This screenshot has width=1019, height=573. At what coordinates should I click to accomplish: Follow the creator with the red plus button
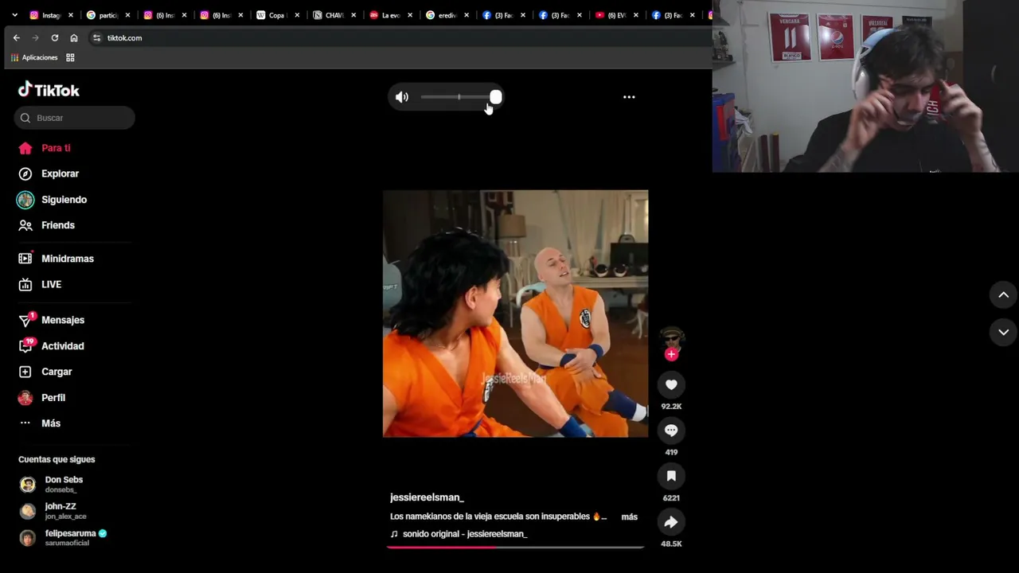tap(671, 354)
